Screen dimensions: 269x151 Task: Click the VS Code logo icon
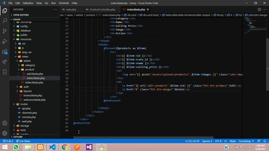click(4, 3)
